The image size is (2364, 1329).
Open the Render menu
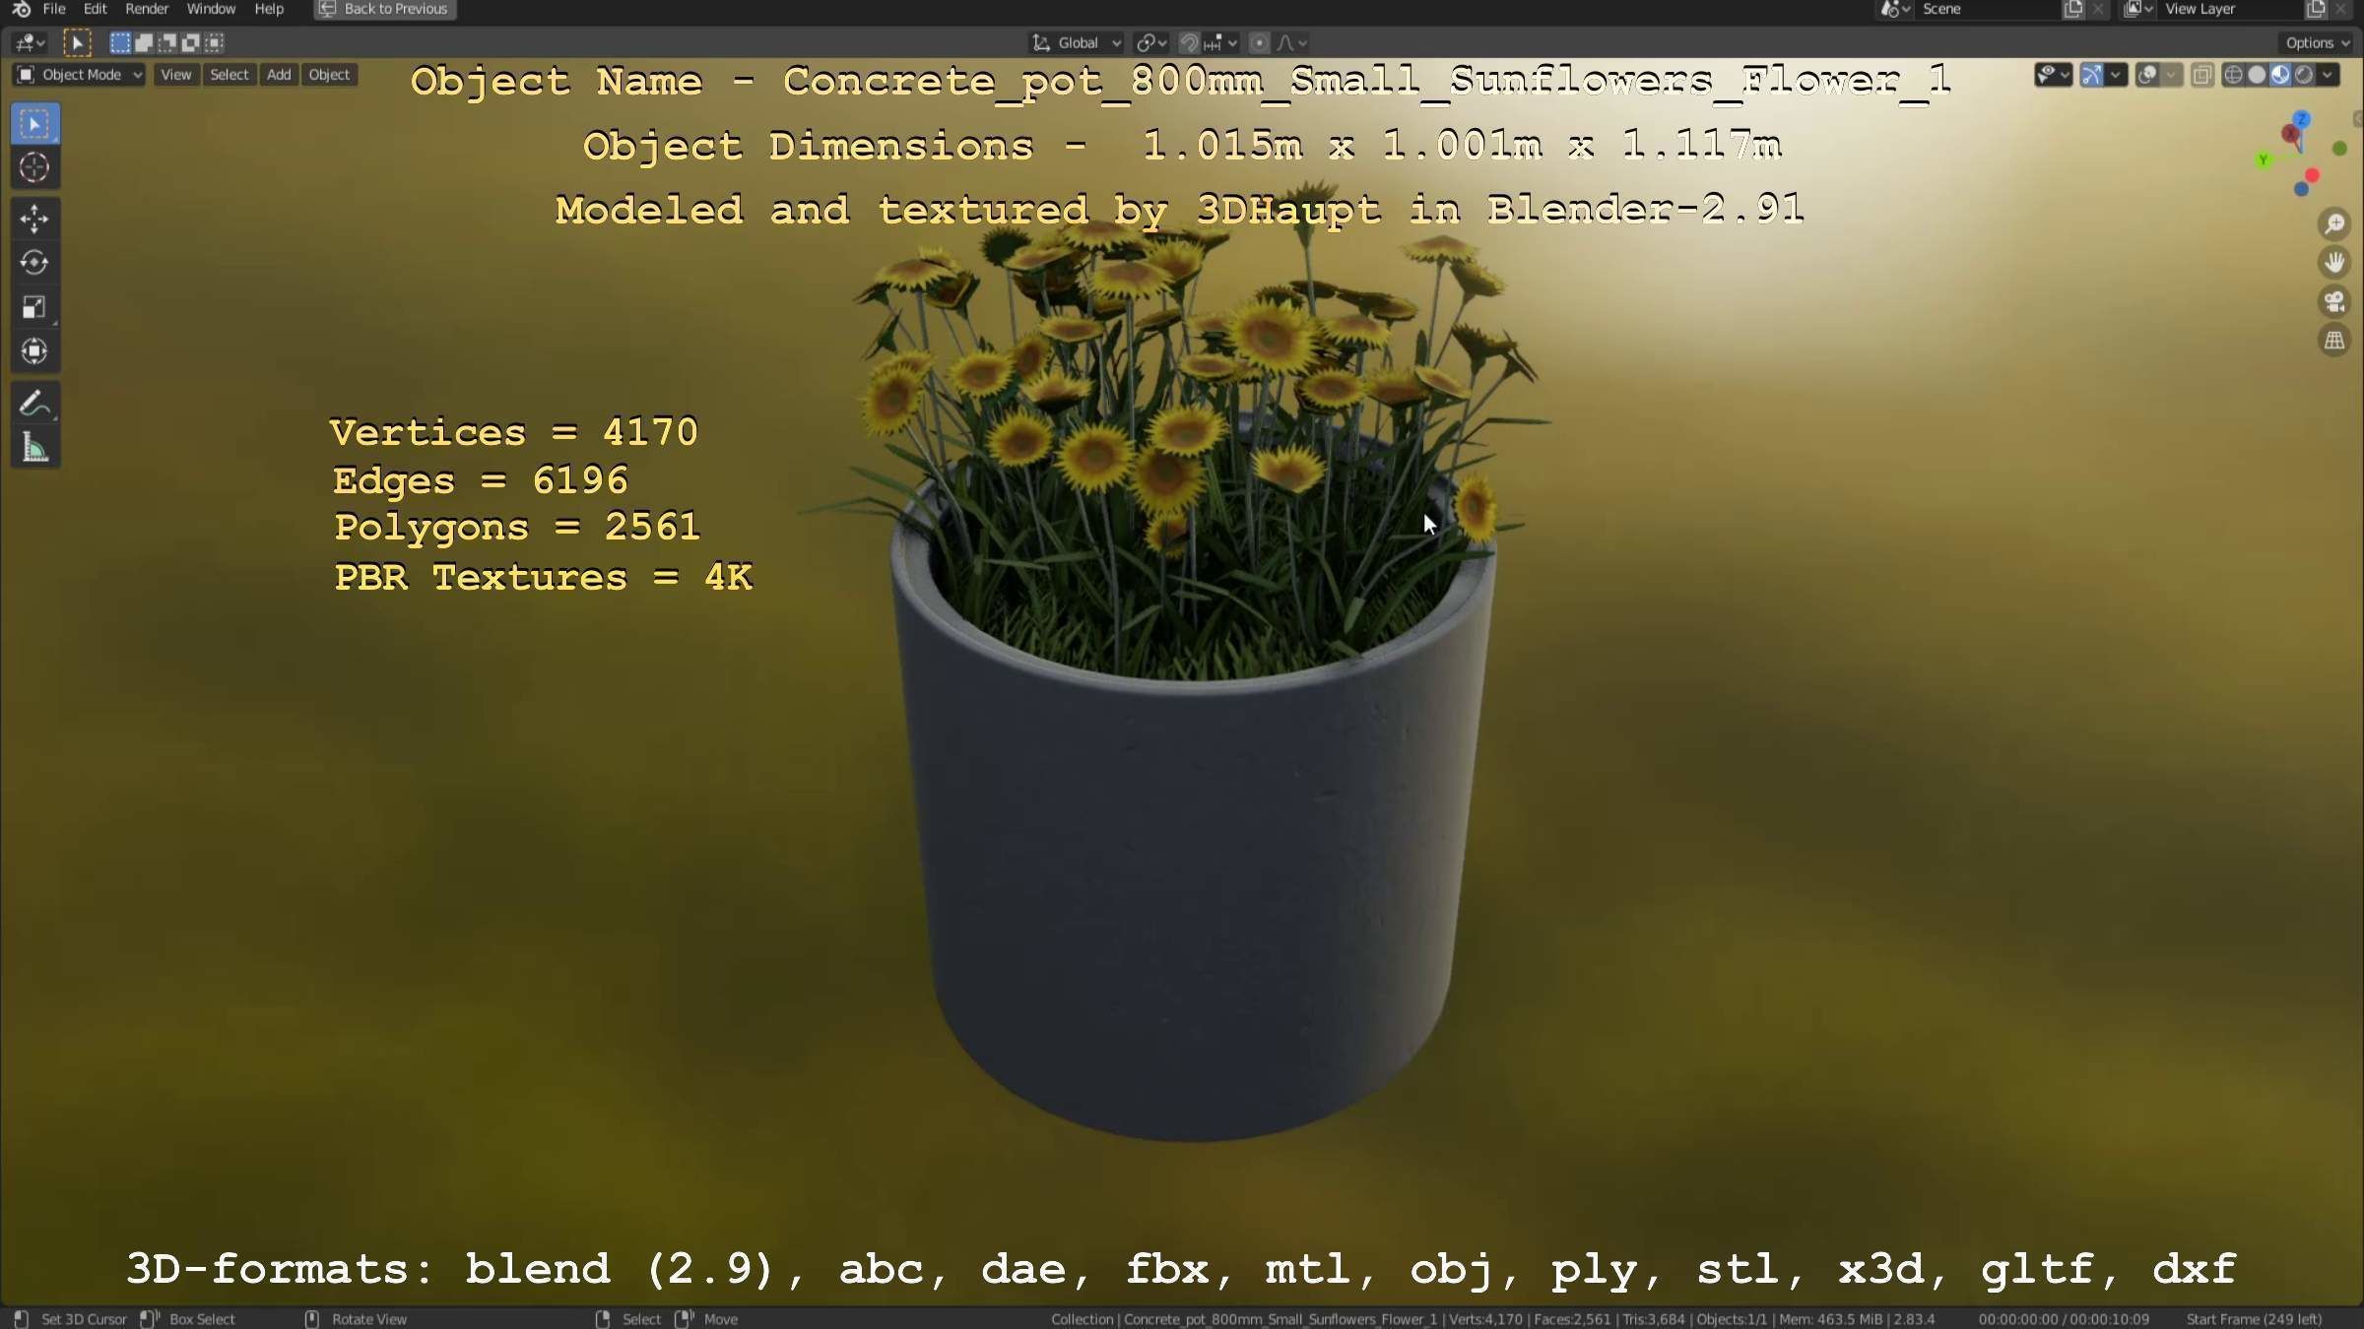coord(147,9)
